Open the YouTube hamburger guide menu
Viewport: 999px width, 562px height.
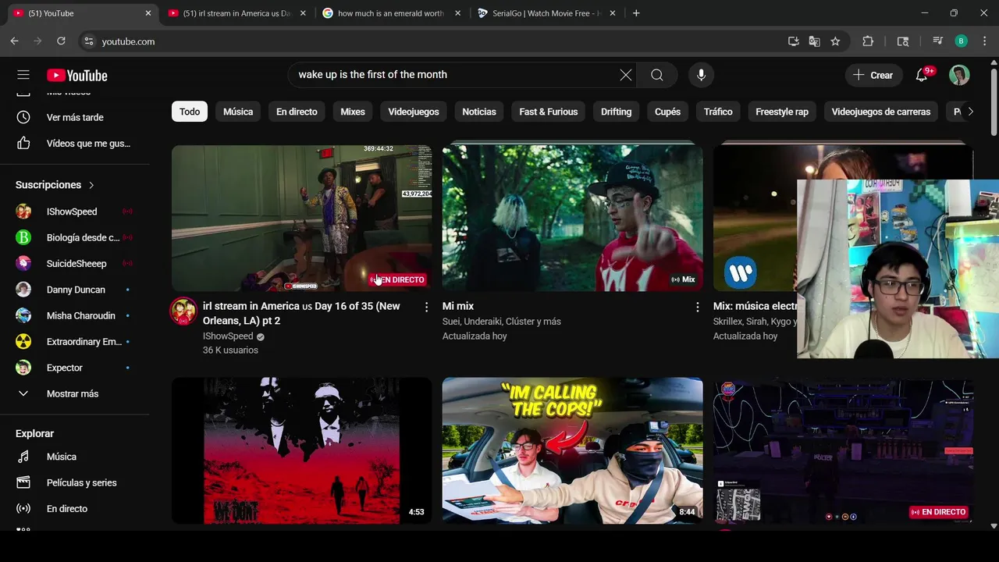(x=23, y=75)
